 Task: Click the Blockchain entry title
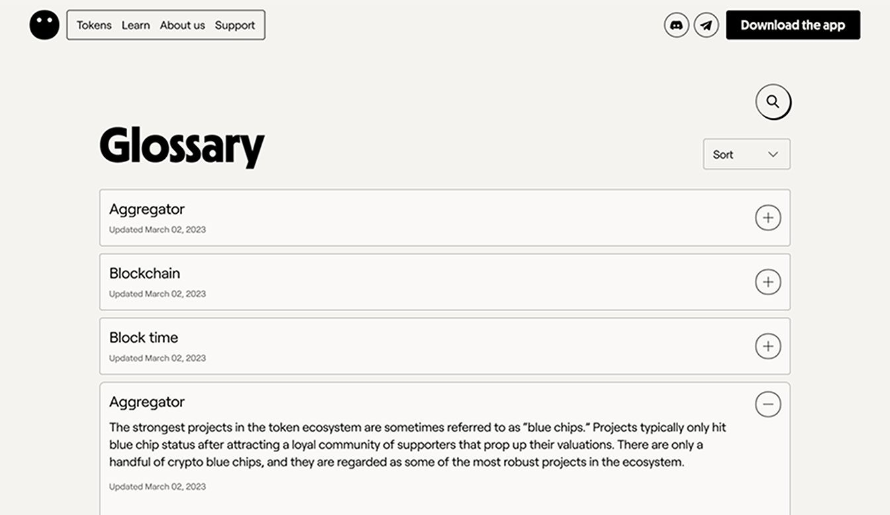click(x=144, y=273)
